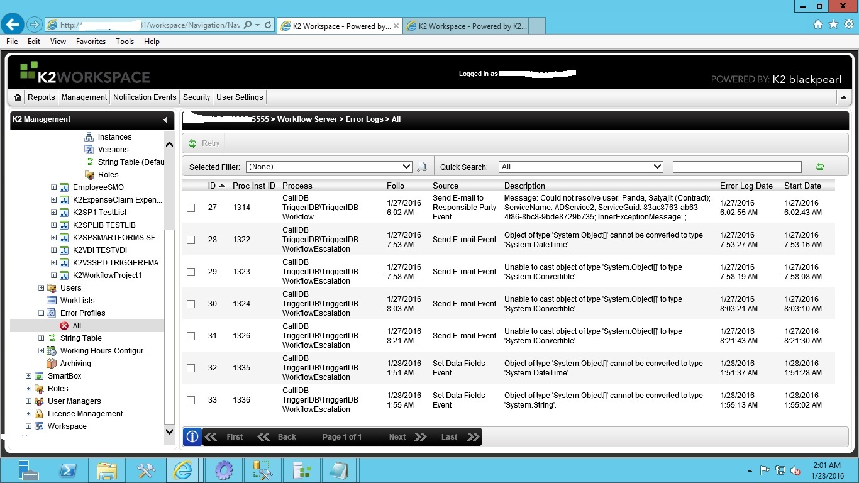Select String Table (Default) node icon
The height and width of the screenshot is (483, 859).
pos(89,162)
